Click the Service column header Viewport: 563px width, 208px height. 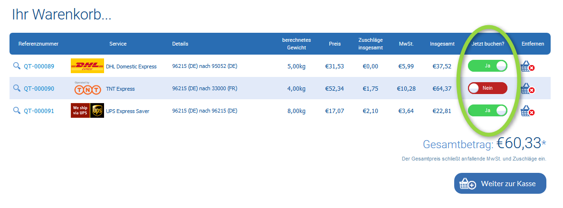point(118,44)
